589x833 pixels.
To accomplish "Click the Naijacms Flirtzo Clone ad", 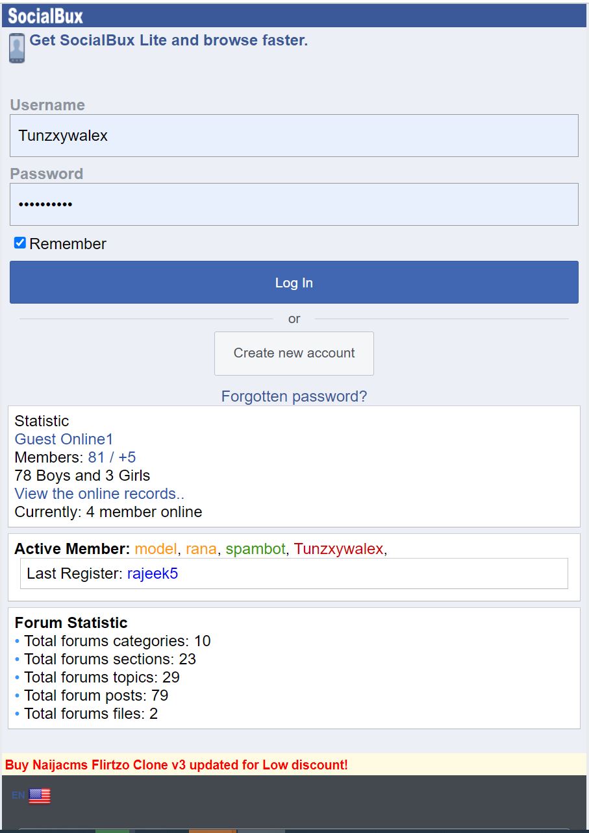I will 177,765.
